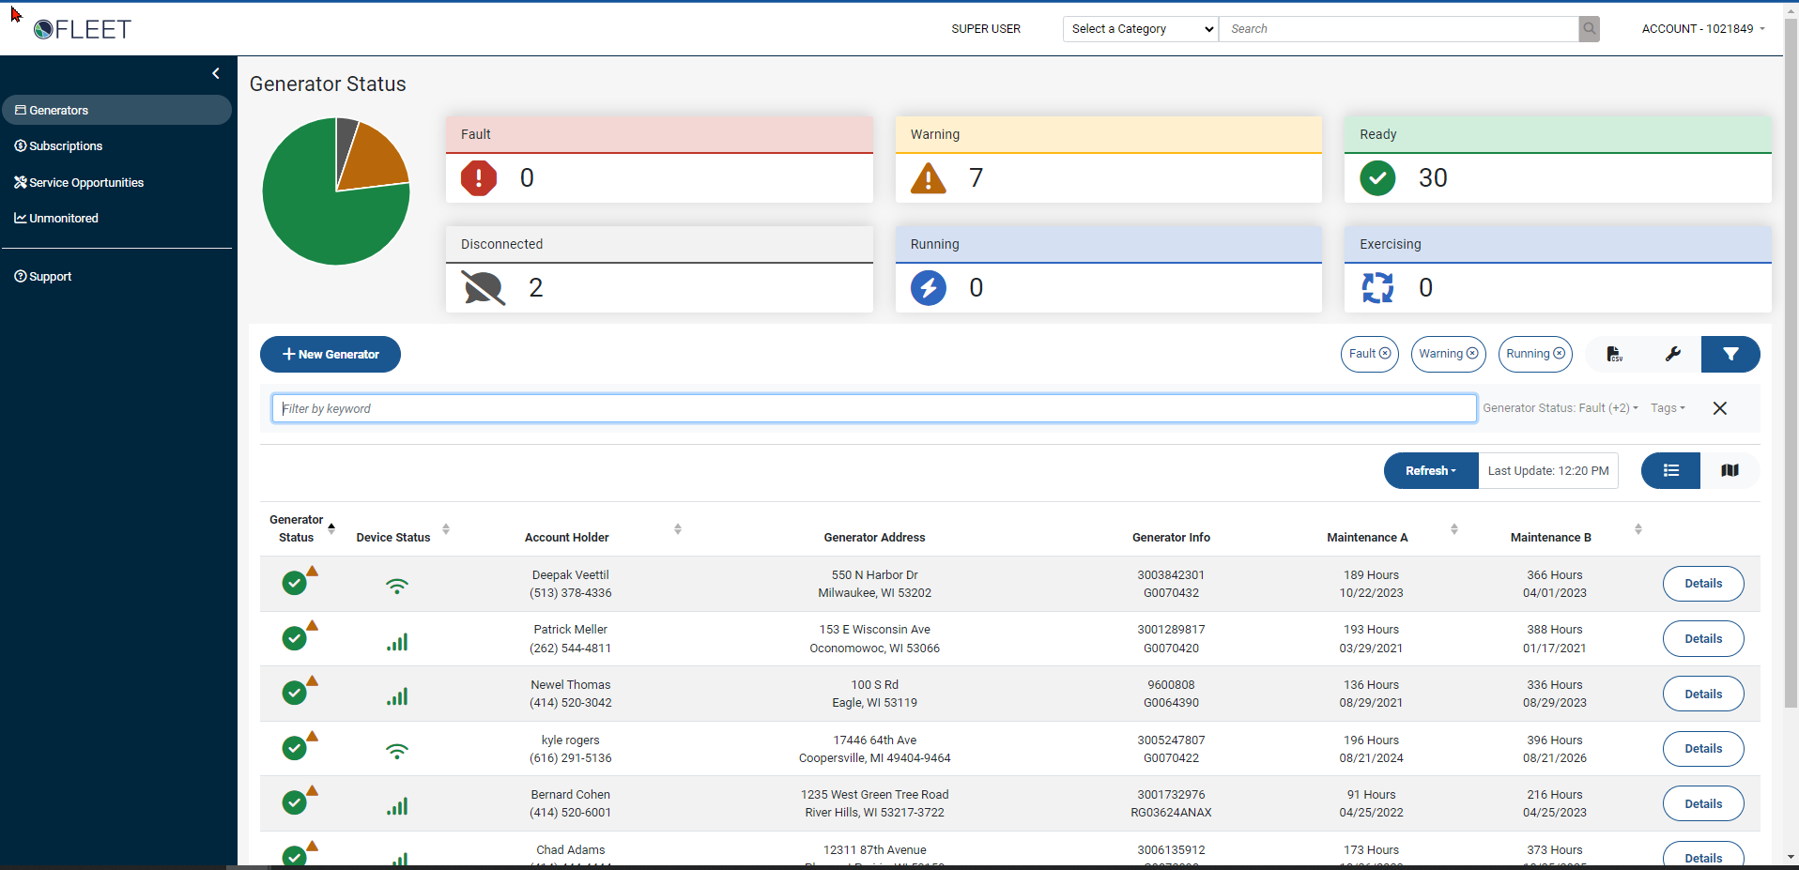Click the Disconnected generators icon
Viewport: 1799px width, 870px height.
point(483,288)
